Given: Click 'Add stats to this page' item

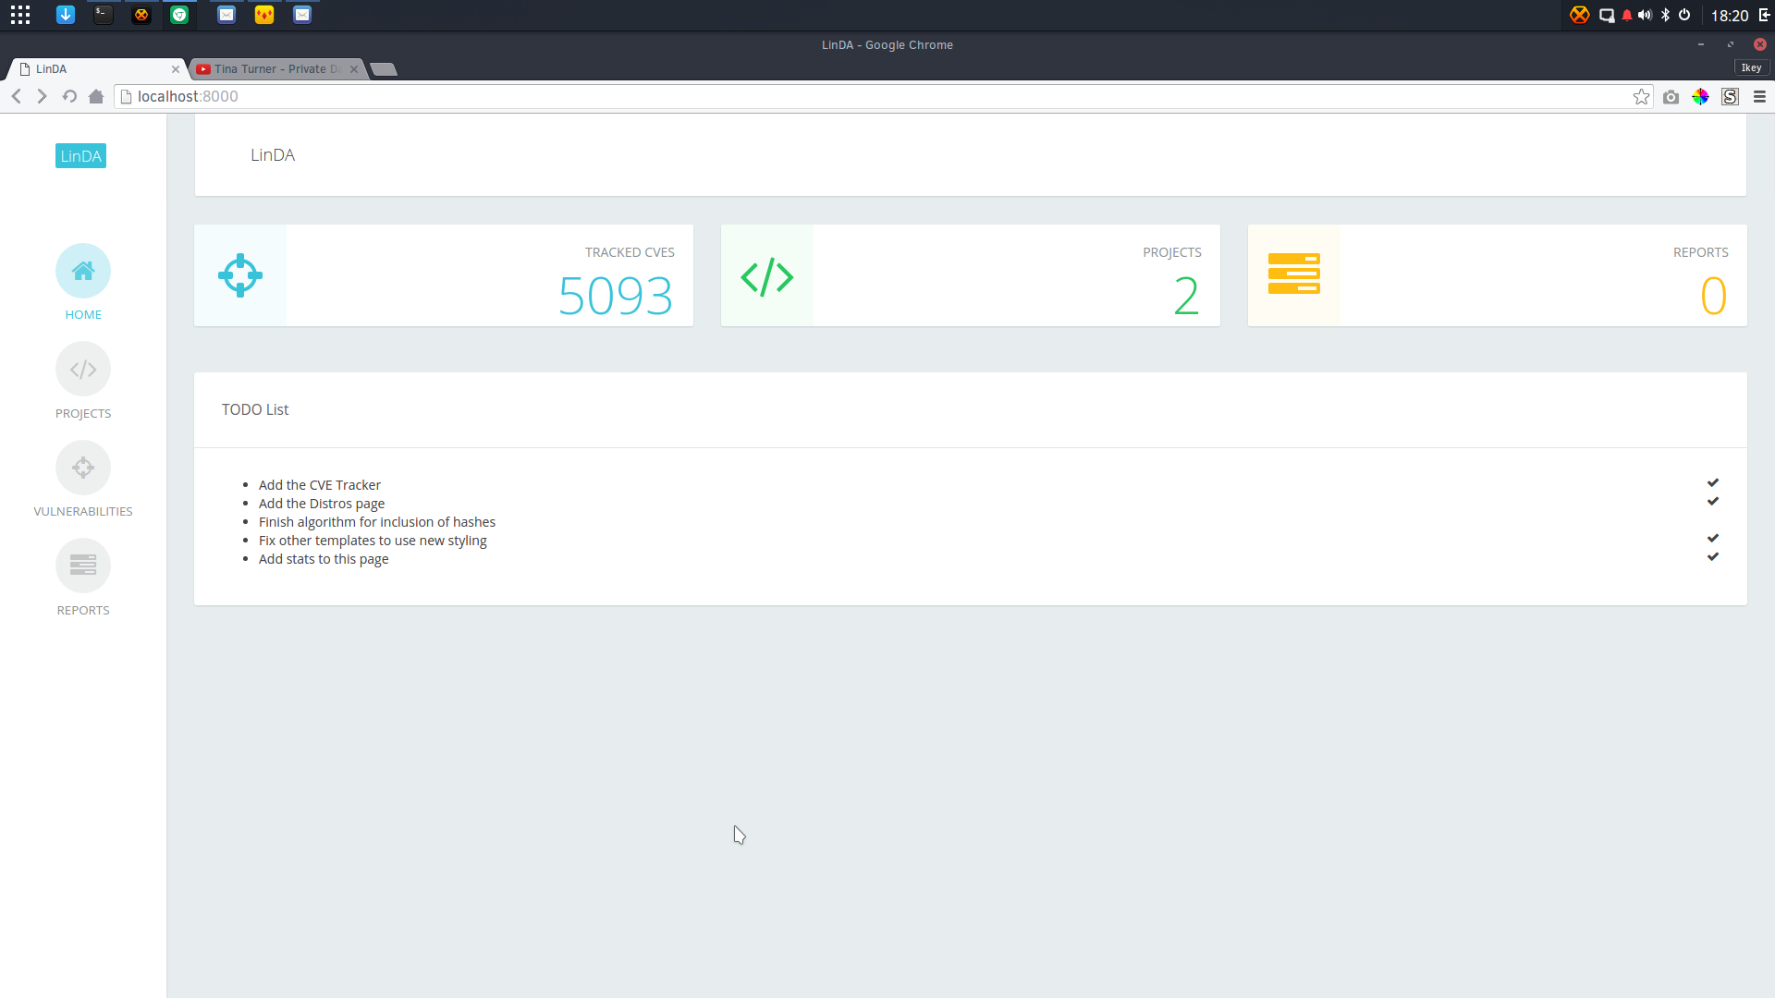Looking at the screenshot, I should (324, 559).
